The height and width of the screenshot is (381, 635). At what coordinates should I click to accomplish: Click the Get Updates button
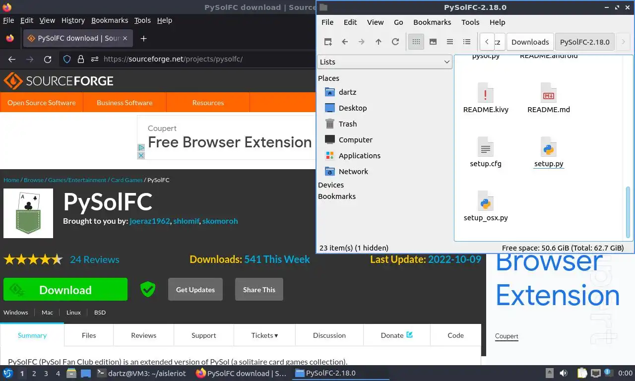(x=195, y=289)
